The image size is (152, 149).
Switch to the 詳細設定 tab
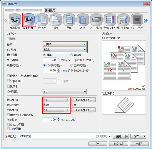click(50, 10)
